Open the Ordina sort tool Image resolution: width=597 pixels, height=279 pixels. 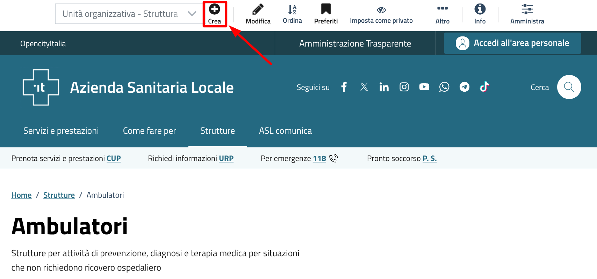tap(292, 10)
